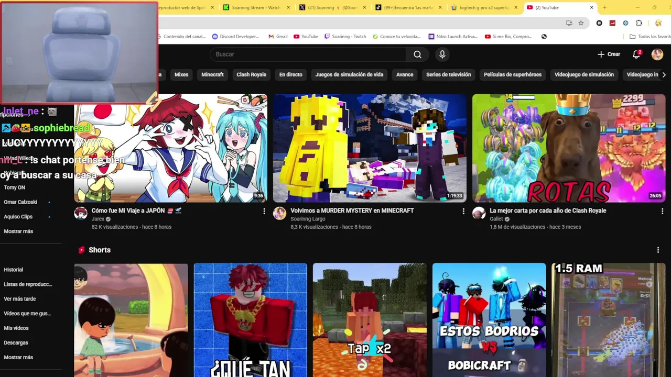Select the En directo chip

(x=291, y=75)
